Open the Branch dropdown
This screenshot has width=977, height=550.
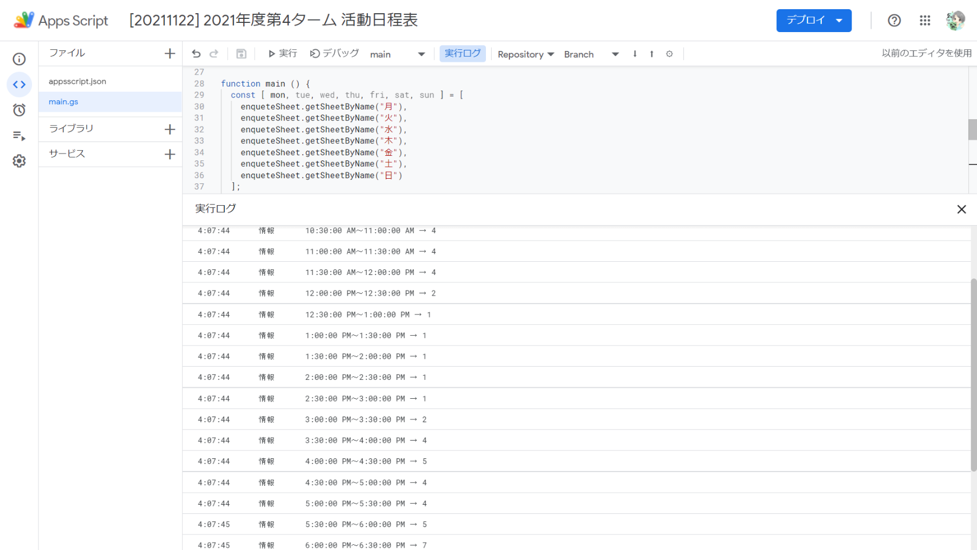tap(591, 54)
